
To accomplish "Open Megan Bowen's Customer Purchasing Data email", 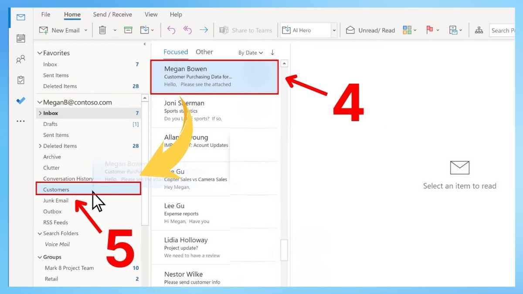I will [x=214, y=77].
